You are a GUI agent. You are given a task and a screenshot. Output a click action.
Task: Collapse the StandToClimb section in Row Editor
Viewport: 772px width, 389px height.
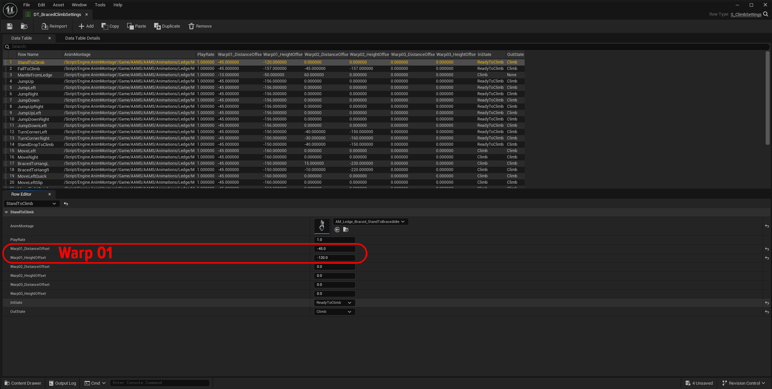[6, 212]
